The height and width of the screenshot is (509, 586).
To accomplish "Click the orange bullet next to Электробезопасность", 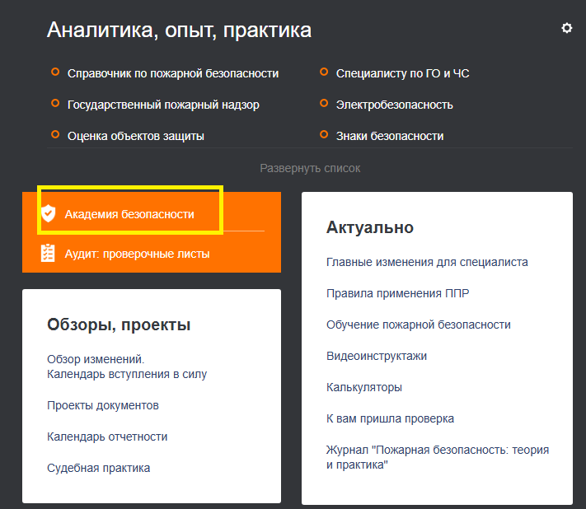I will (x=324, y=103).
